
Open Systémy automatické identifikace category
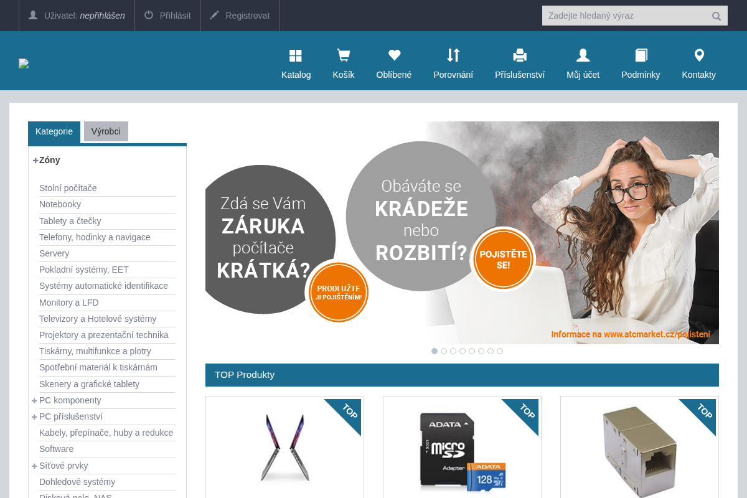click(103, 286)
